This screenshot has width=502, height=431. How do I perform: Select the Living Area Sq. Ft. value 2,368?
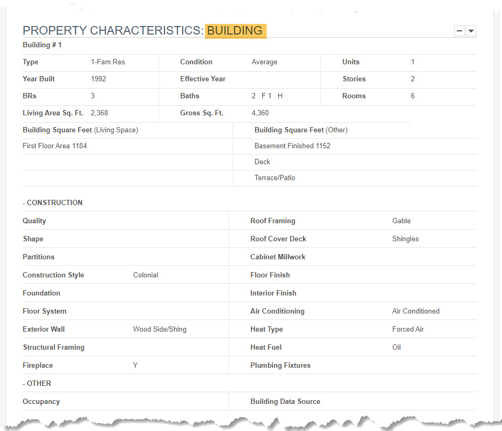(99, 113)
